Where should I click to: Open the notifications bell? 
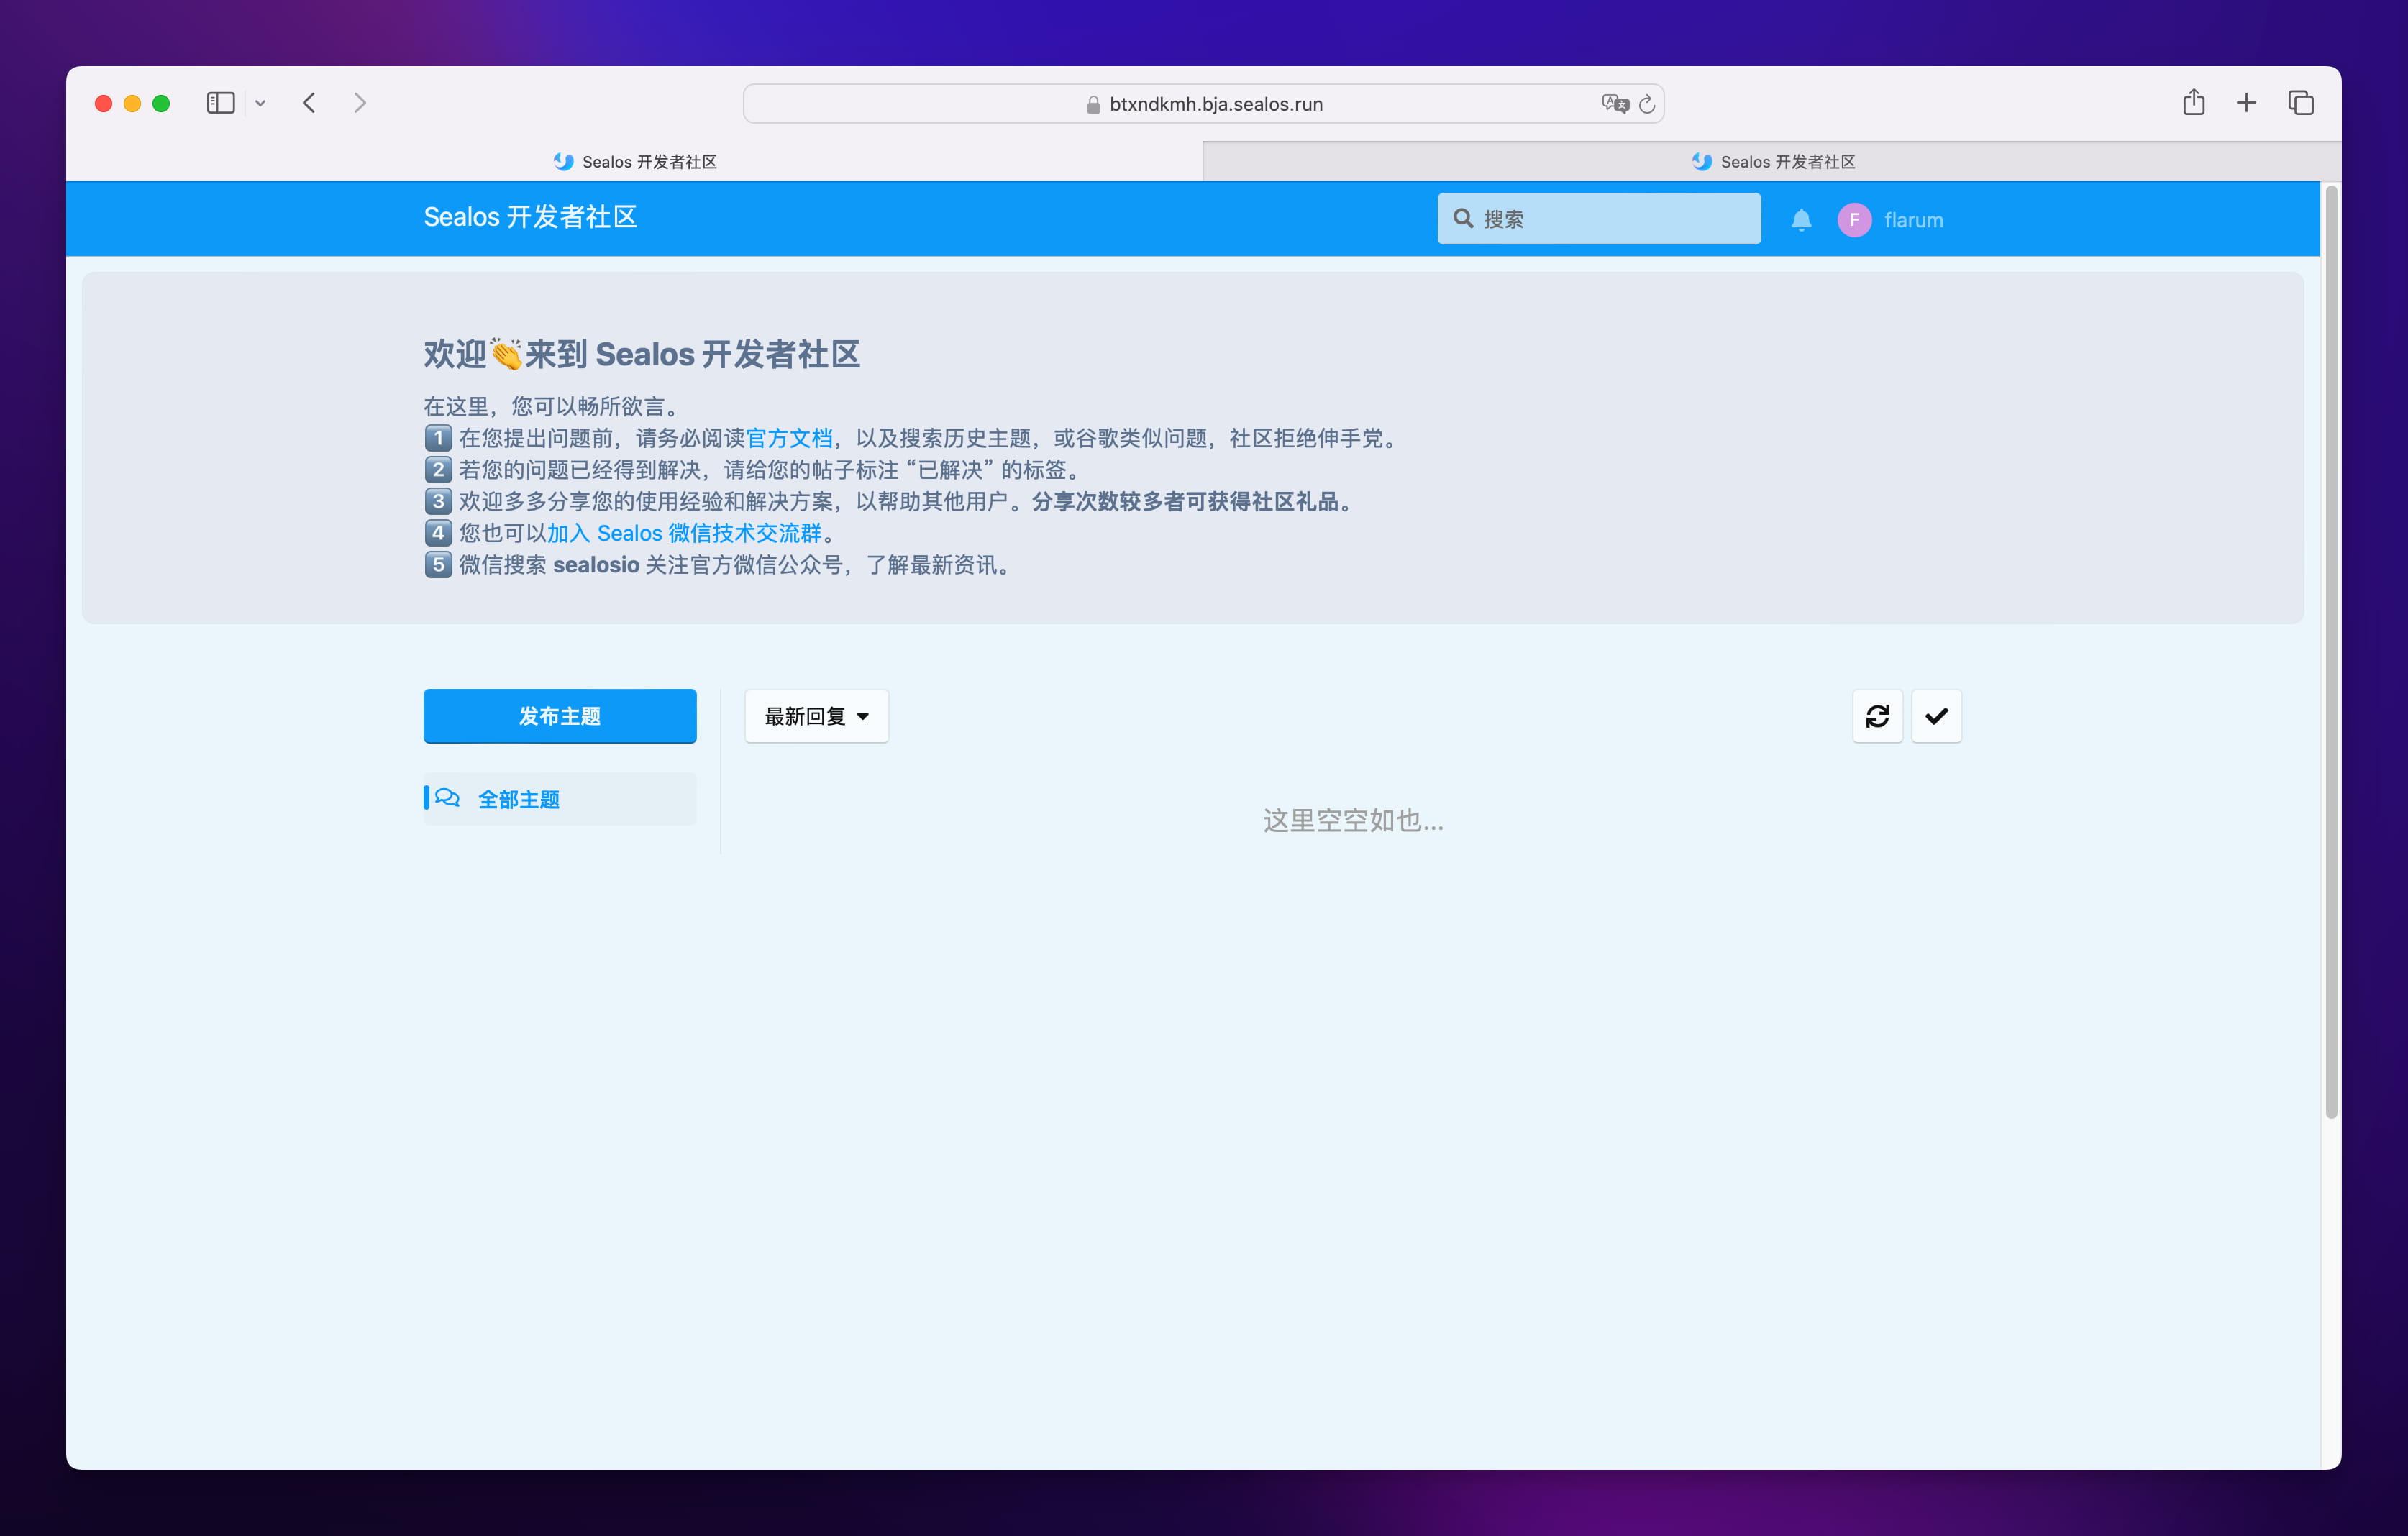coord(1801,220)
